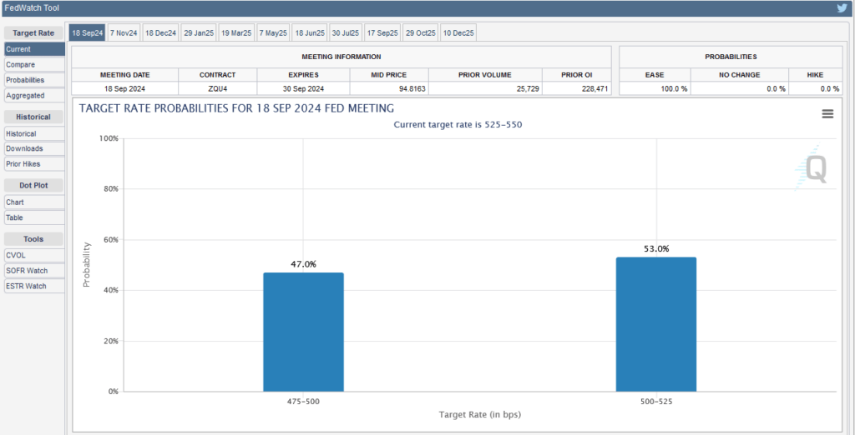855x435 pixels.
Task: Click the 500-525 bar at 53.0%
Action: 656,324
